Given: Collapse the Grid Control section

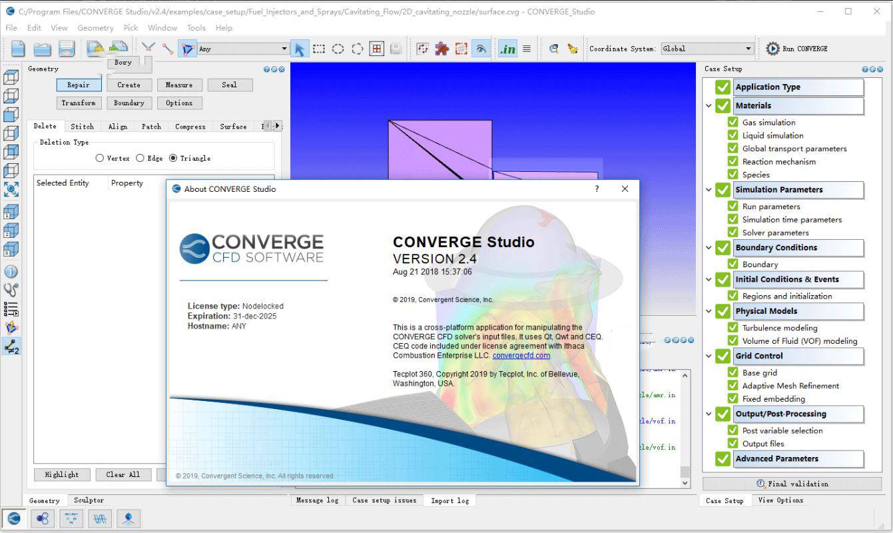Looking at the screenshot, I should click(x=709, y=356).
